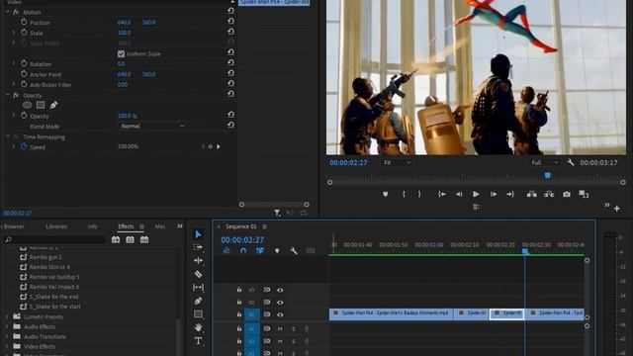Toggle Linked Selection in timeline
This screenshot has height=356, width=633.
(260, 250)
